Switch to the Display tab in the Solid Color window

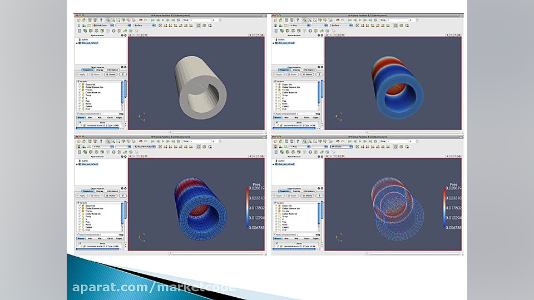(x=100, y=70)
